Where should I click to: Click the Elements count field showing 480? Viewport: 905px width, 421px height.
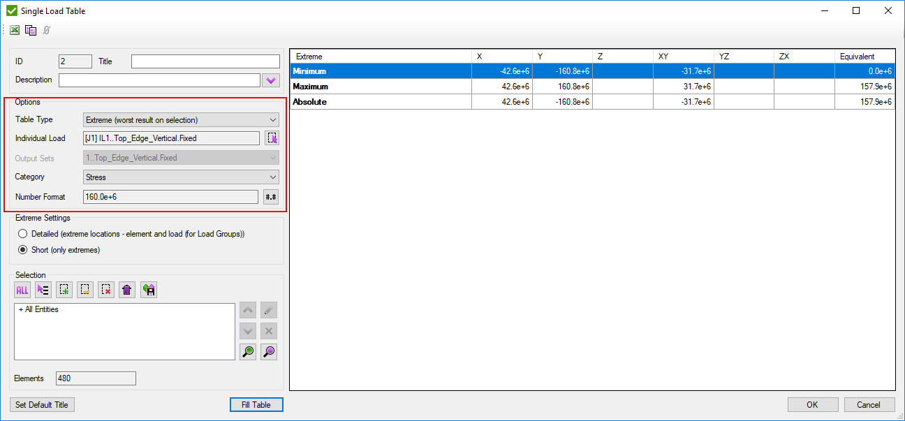pyautogui.click(x=96, y=378)
